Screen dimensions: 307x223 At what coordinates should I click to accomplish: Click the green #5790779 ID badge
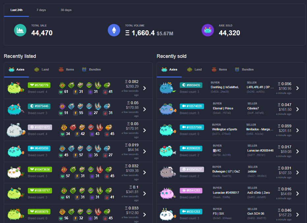(39, 85)
